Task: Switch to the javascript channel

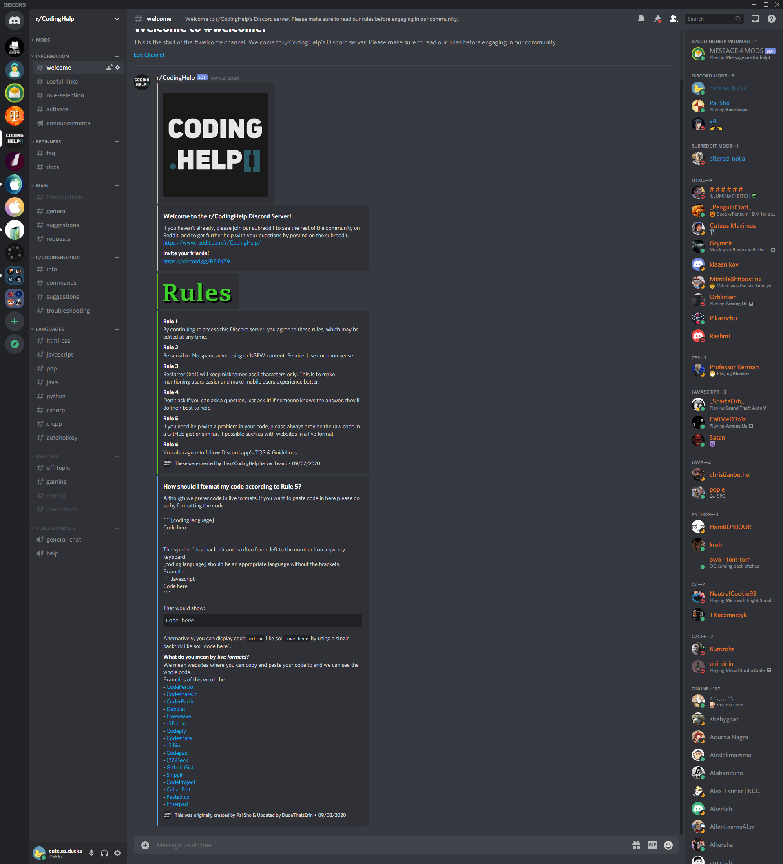Action: (x=60, y=355)
